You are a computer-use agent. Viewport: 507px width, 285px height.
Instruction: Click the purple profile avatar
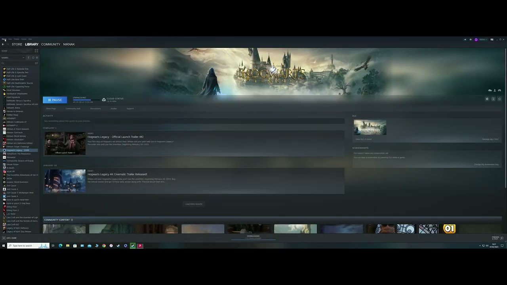[x=476, y=40]
